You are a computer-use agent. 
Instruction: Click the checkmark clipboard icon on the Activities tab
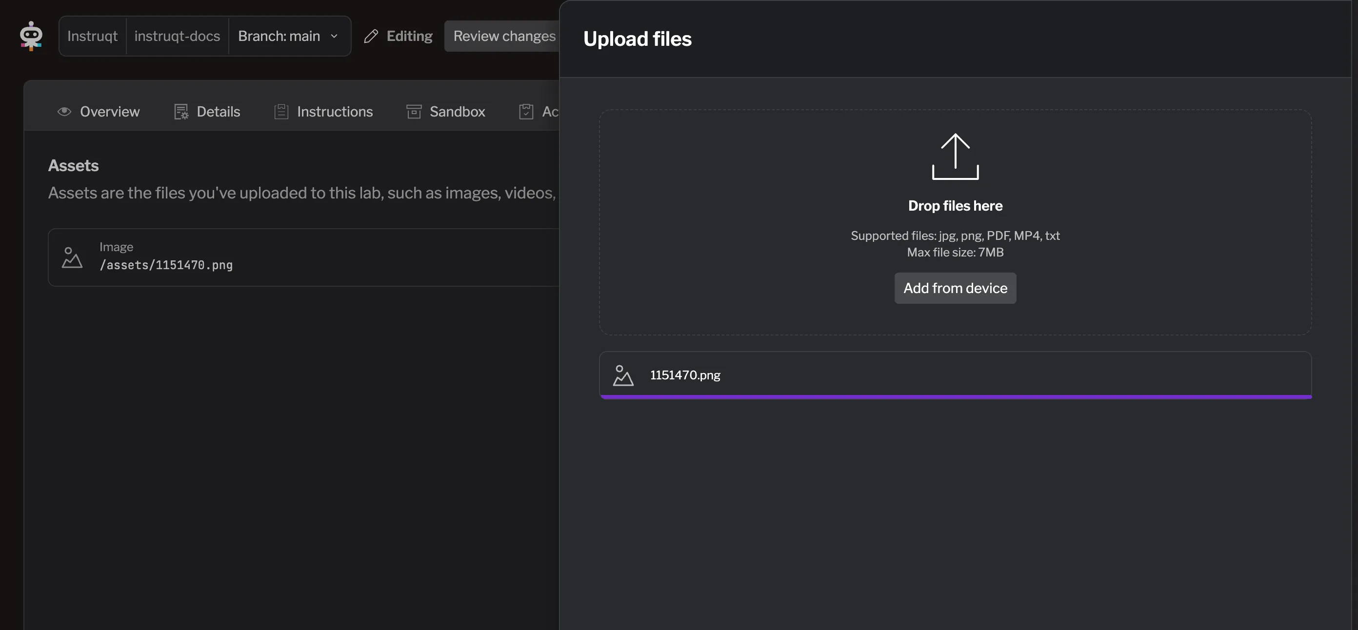[x=526, y=111]
